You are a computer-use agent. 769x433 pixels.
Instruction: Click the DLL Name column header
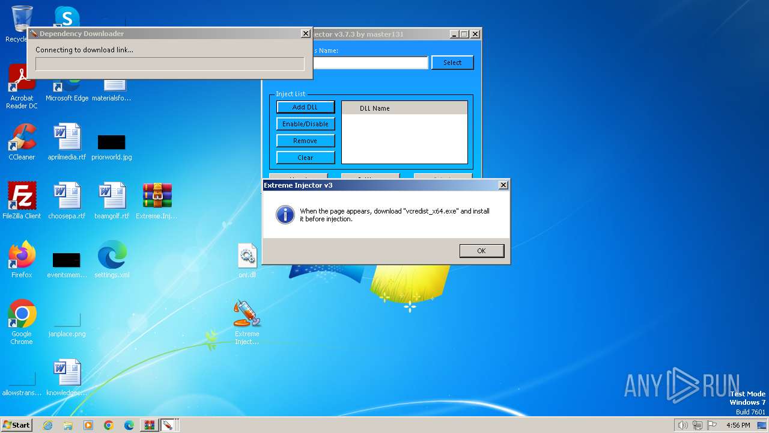point(404,108)
